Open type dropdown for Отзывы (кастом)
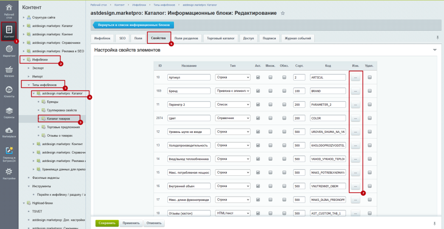The width and height of the screenshot is (444, 229). tap(233, 213)
